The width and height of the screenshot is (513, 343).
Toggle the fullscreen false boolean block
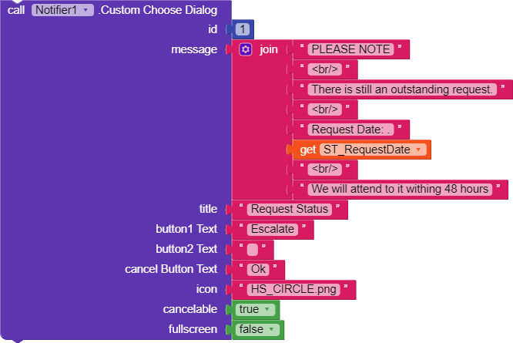[x=257, y=329]
